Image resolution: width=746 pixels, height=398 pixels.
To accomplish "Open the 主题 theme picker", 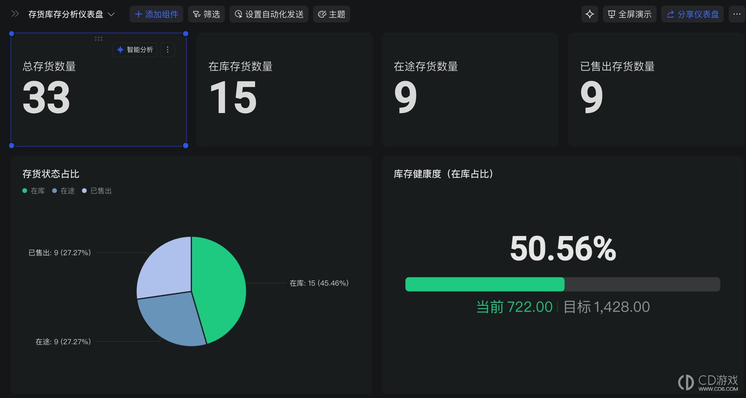I will [332, 14].
